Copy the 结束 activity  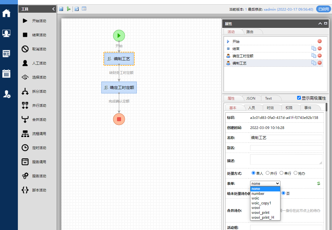click(x=314, y=48)
